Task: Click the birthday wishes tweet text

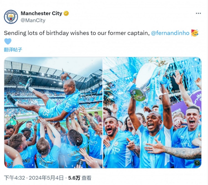Action: point(76,33)
